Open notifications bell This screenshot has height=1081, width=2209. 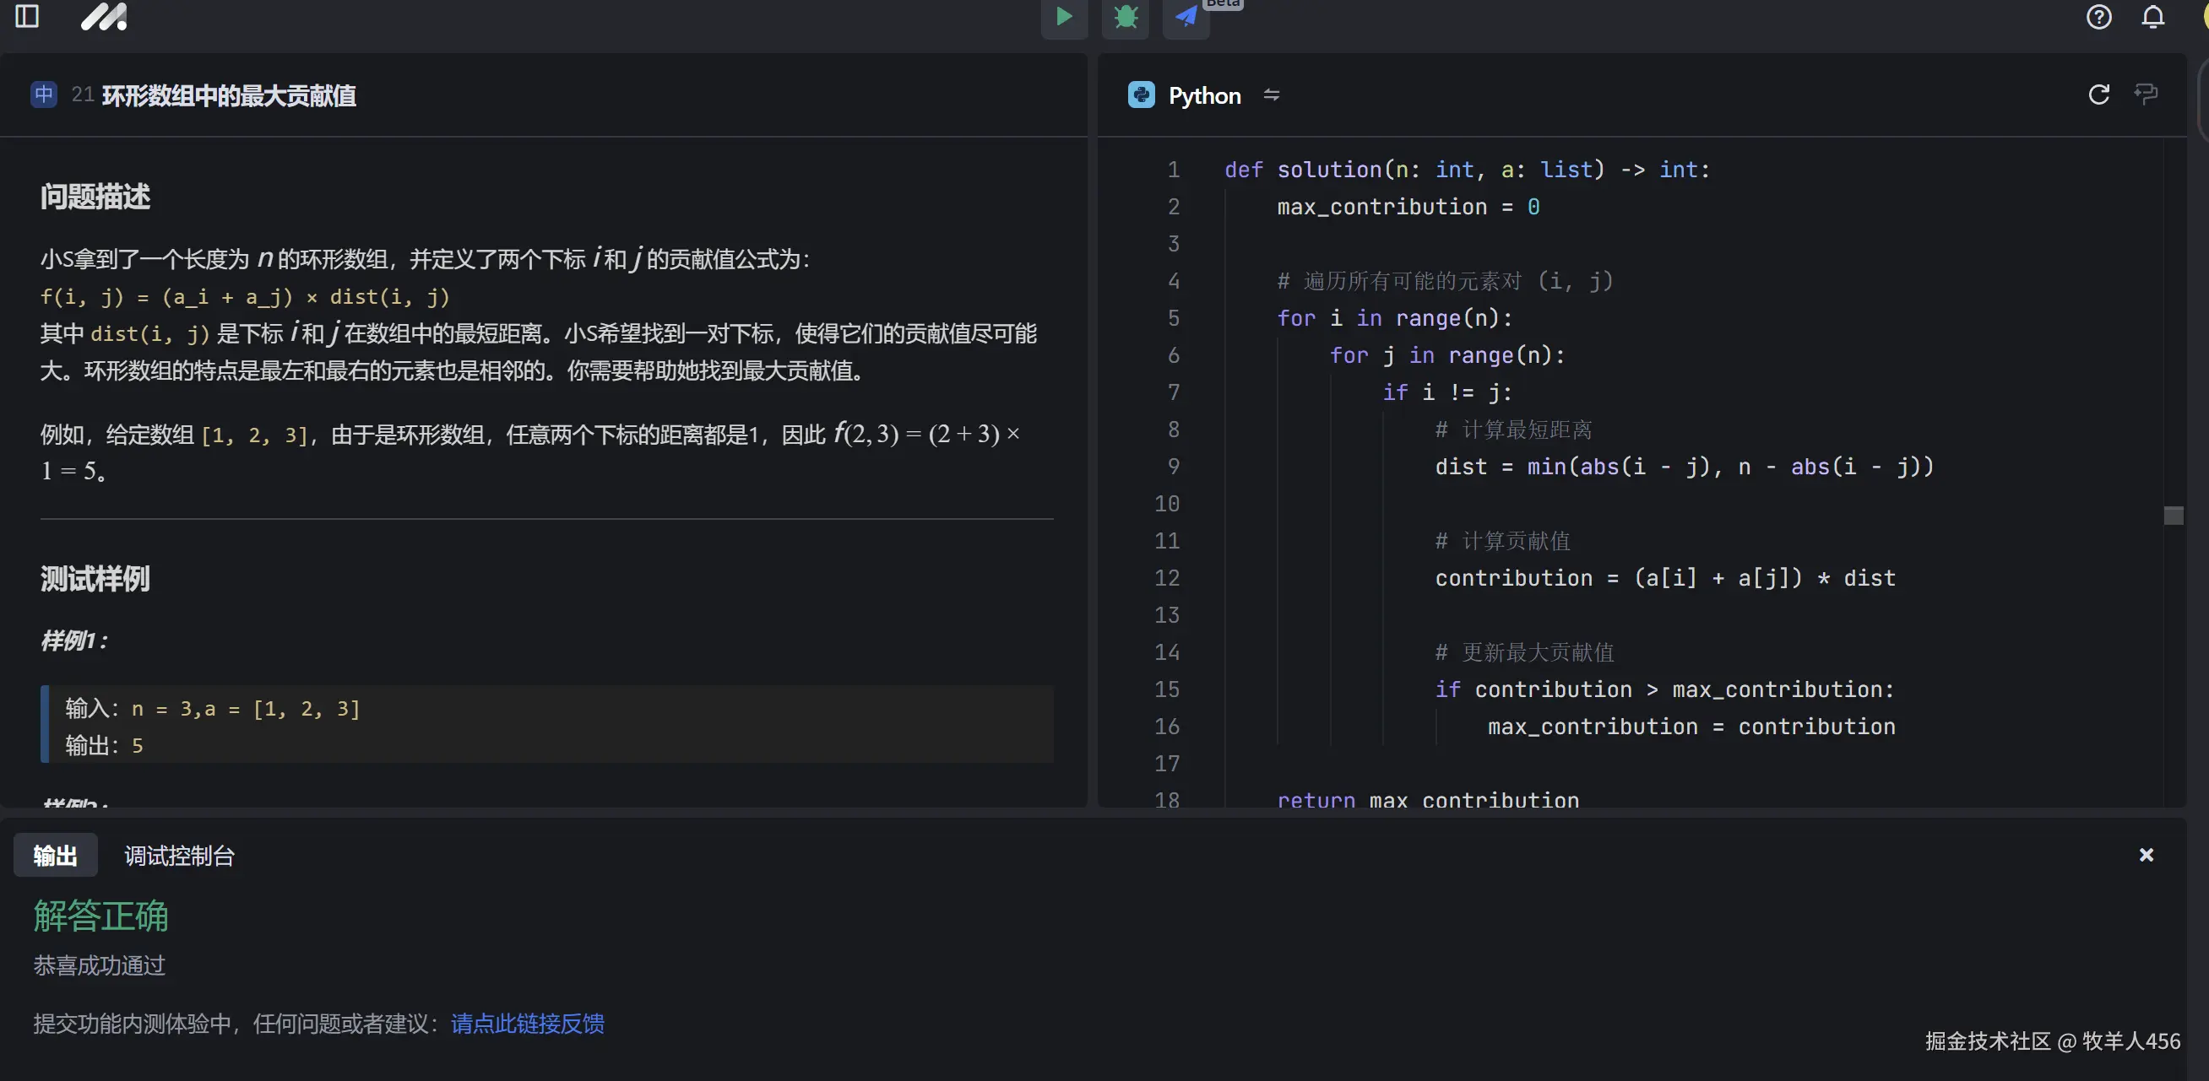(x=2152, y=16)
